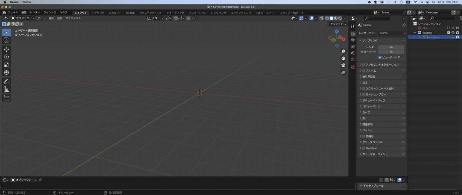Open transform orientation グロ... dropdown
This screenshot has height=195, width=462.
coord(155,18)
